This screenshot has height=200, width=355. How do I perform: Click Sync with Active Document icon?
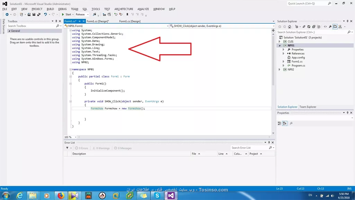(x=304, y=27)
